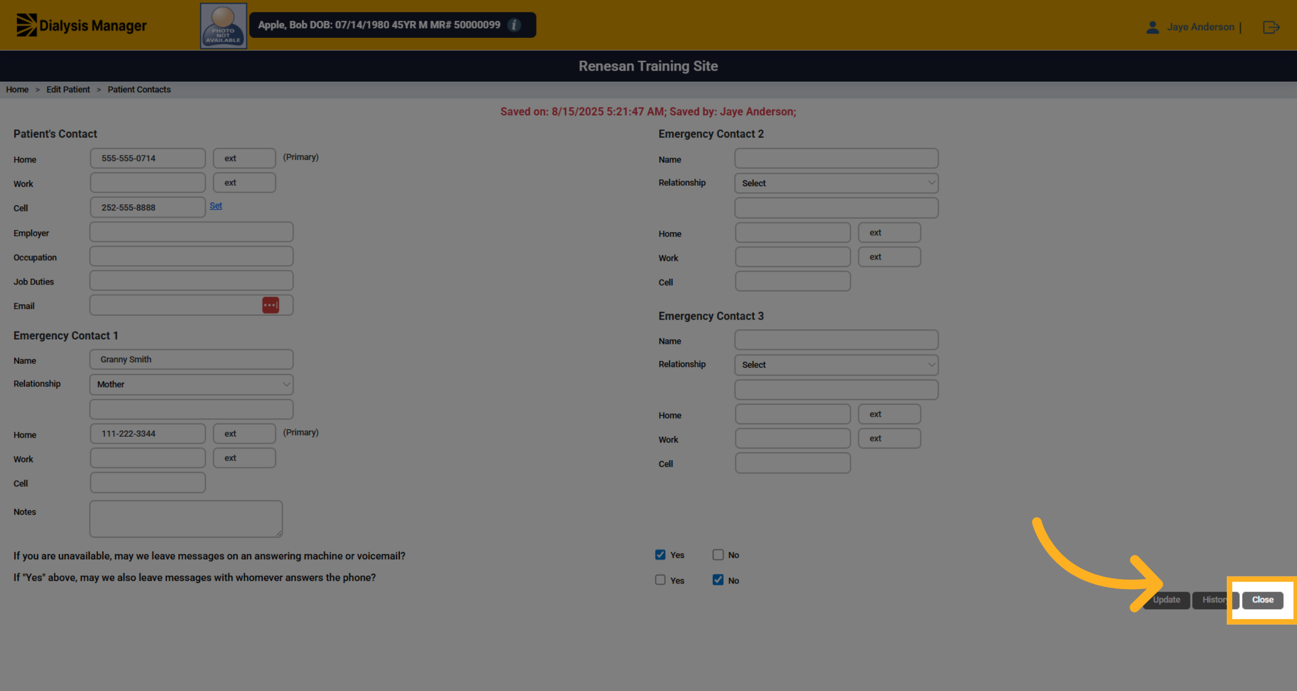Viewport: 1297px width, 691px height.
Task: Click the Employer input field
Action: [x=191, y=232]
